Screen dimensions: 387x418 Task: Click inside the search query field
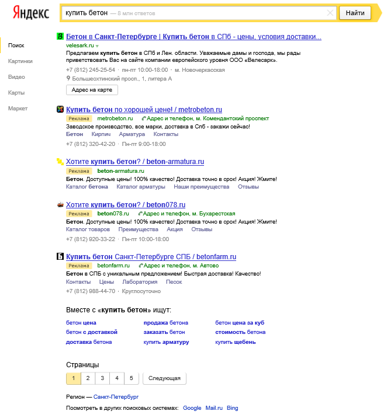point(193,13)
